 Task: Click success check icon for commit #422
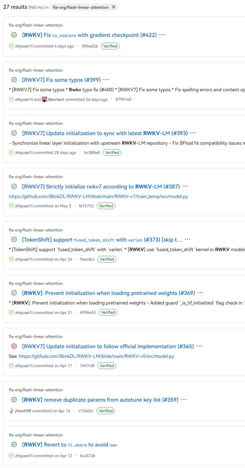click(x=14, y=35)
